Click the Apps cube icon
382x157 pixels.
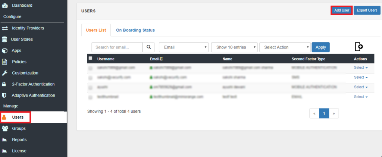pos(5,50)
